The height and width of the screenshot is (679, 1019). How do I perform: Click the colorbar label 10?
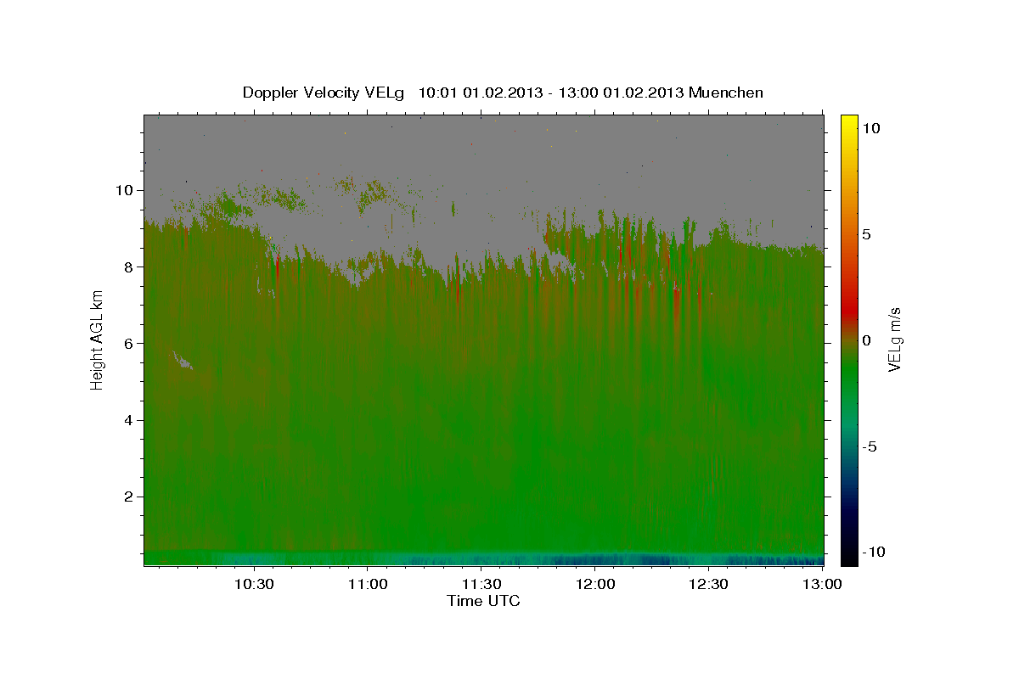[x=871, y=128]
